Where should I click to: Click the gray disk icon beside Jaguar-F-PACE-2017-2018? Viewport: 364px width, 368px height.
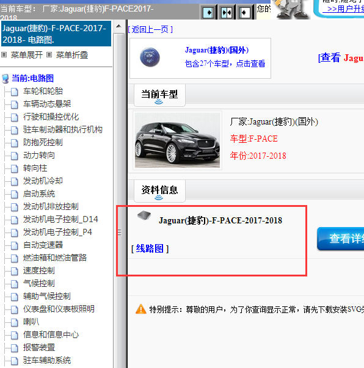click(x=144, y=215)
